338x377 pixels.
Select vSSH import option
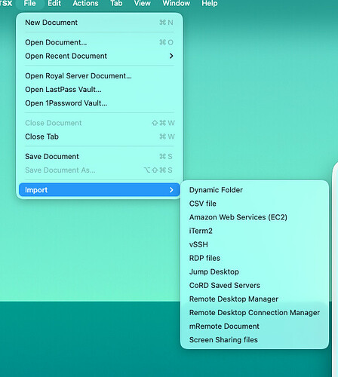click(254, 244)
